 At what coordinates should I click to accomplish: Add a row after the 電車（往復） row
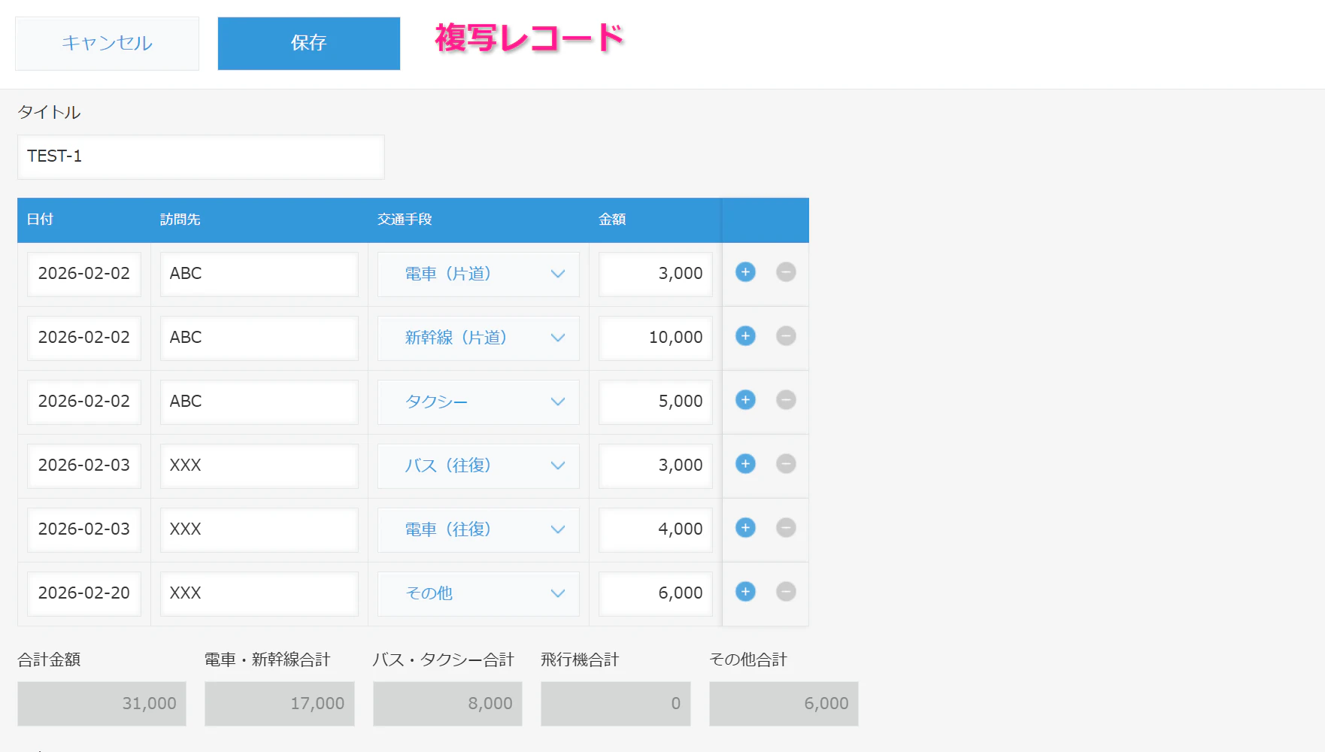pyautogui.click(x=745, y=528)
